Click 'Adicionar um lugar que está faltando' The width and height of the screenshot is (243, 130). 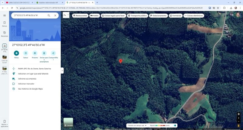[x=33, y=73]
